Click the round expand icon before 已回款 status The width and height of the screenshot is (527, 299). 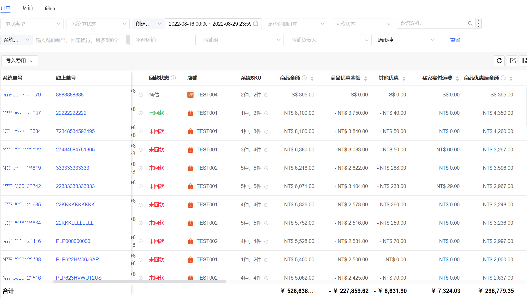point(140,113)
